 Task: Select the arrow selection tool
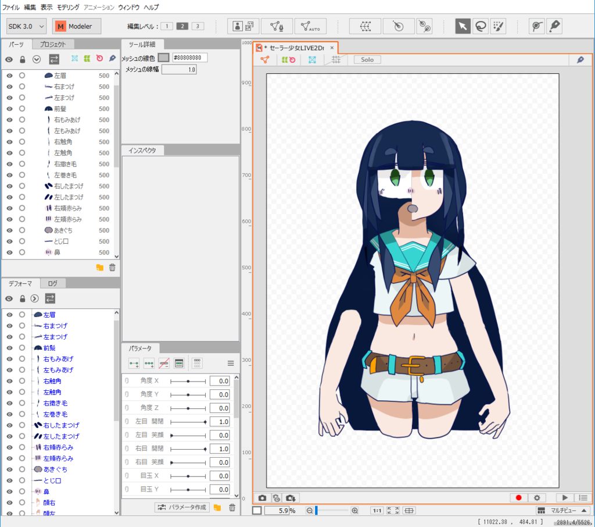click(463, 26)
